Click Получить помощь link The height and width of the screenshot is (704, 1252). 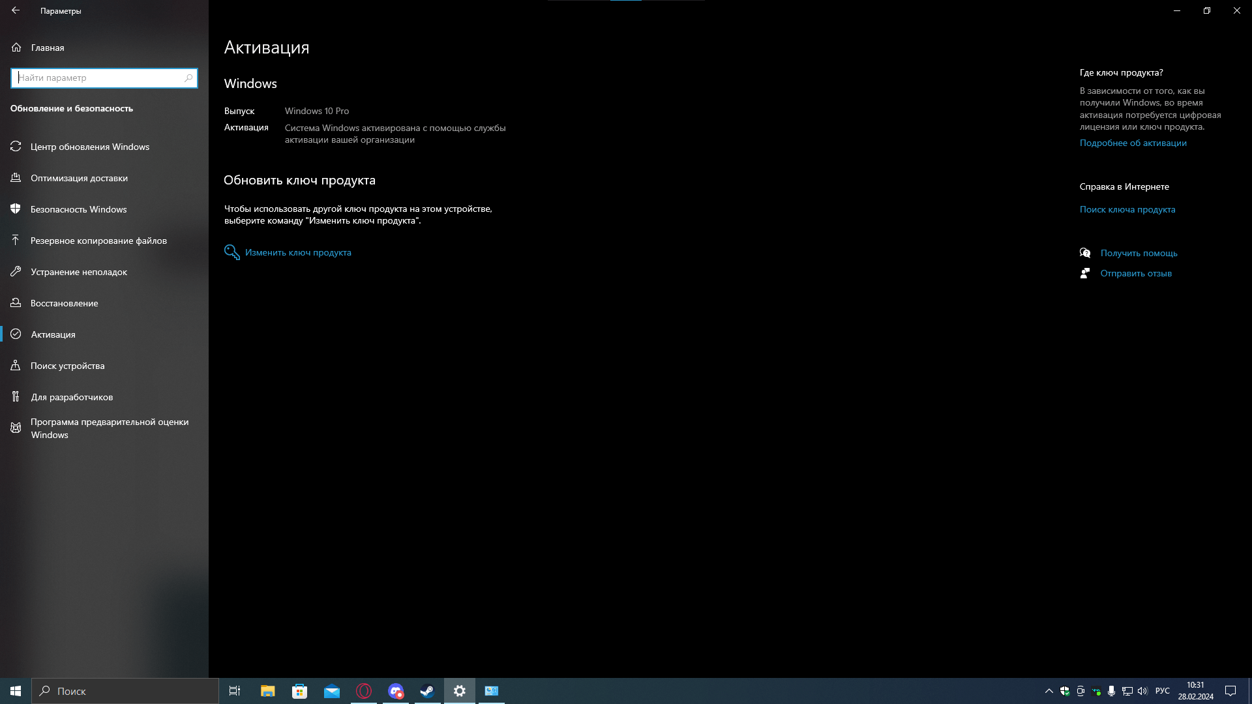[1139, 253]
